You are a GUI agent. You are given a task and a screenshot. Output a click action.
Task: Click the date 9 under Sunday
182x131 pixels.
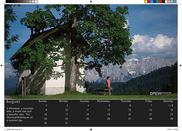(x=46, y=110)
